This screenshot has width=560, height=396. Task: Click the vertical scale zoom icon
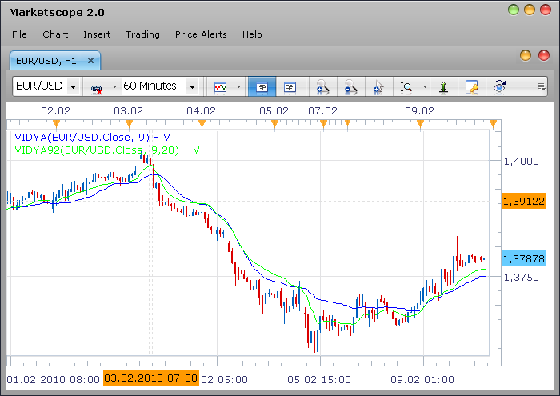coord(406,86)
